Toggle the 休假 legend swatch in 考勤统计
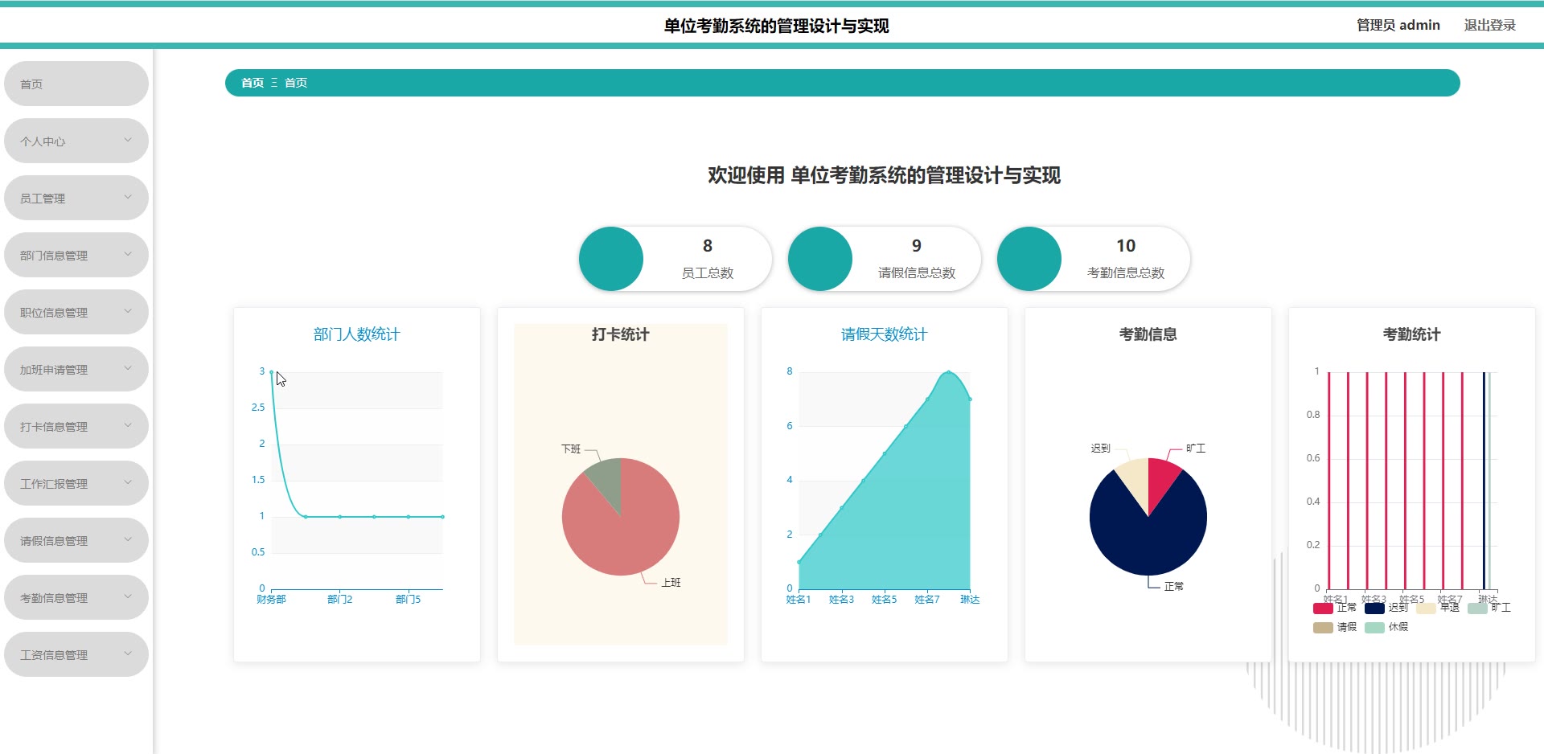 (x=1374, y=627)
